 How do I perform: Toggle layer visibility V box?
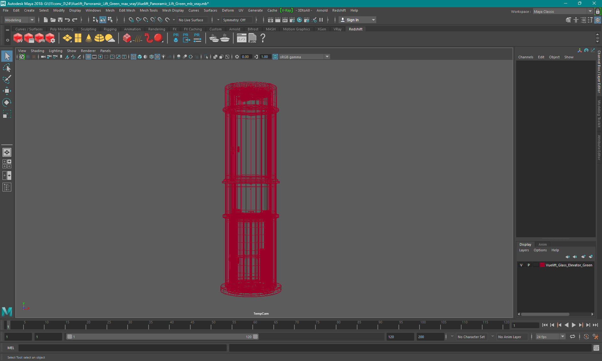pyautogui.click(x=521, y=265)
